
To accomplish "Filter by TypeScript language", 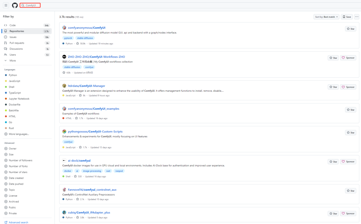I will click(14, 93).
